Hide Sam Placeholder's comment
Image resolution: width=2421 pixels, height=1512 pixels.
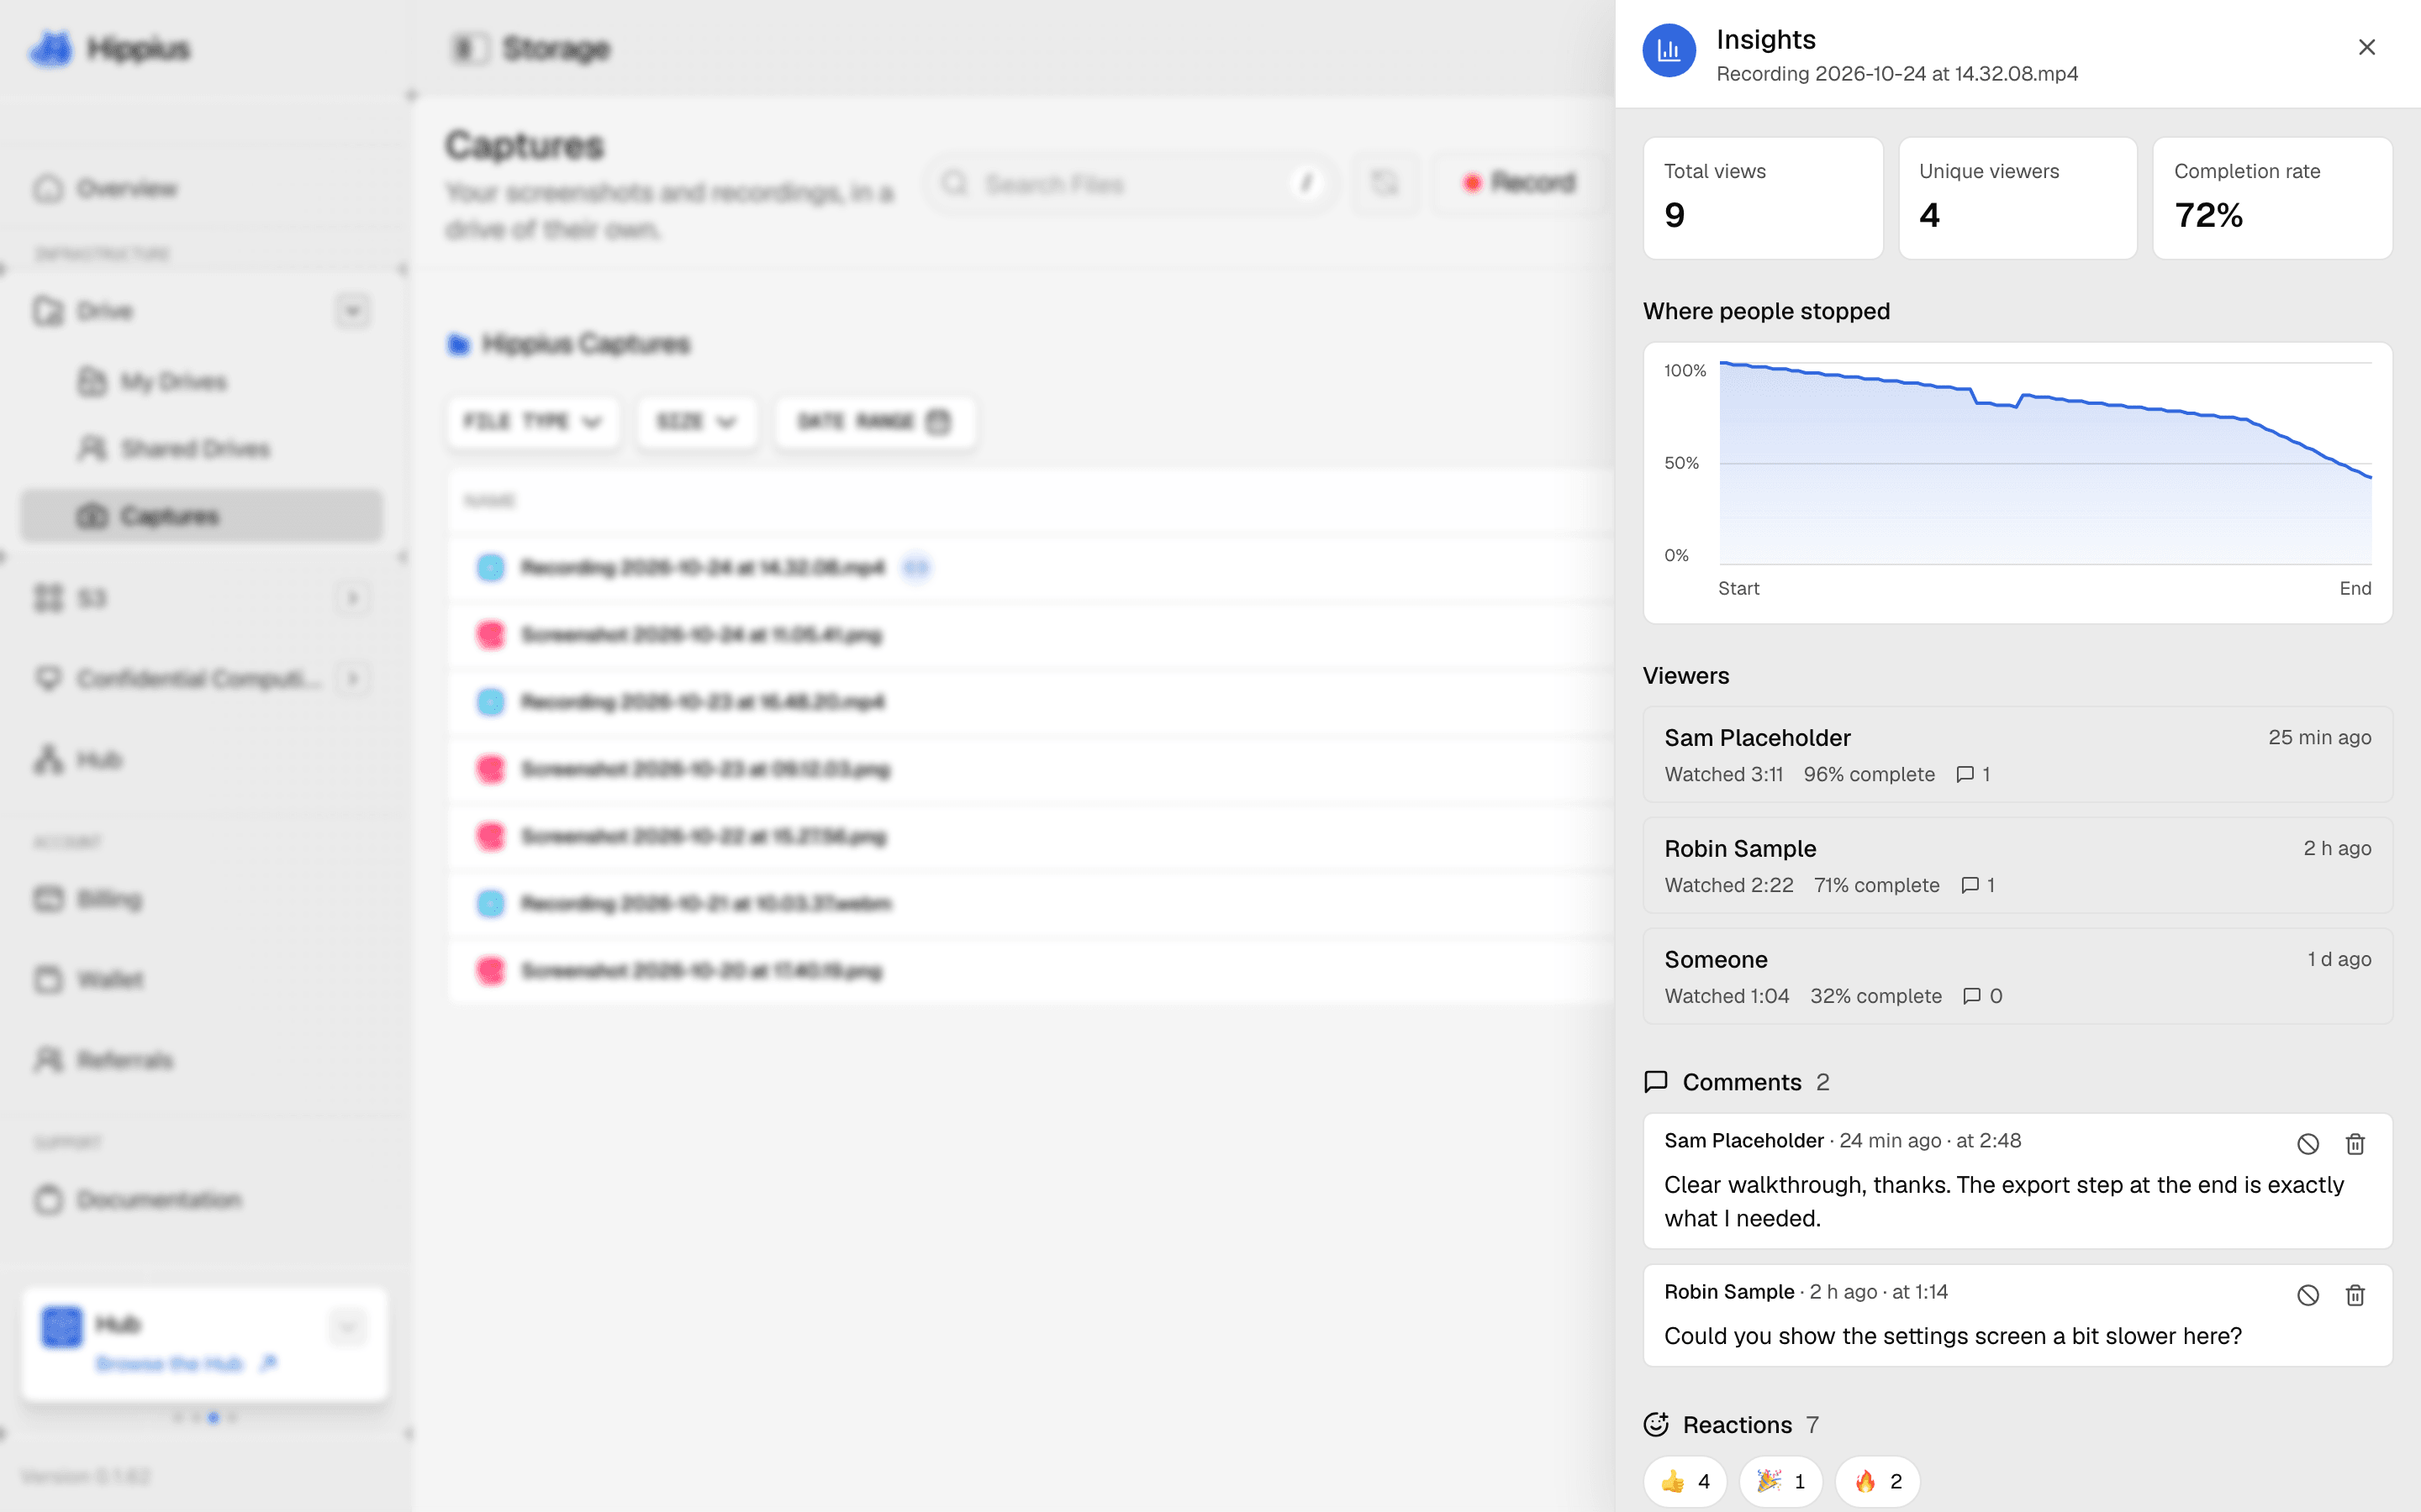(2307, 1144)
